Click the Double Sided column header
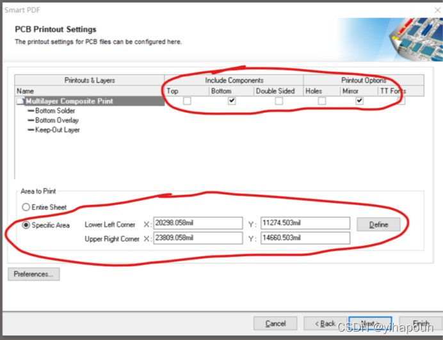This screenshot has width=443, height=340. [278, 91]
